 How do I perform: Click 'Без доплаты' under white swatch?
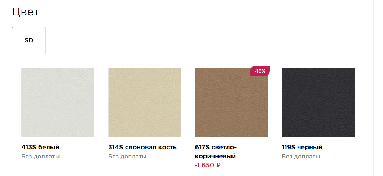point(40,157)
